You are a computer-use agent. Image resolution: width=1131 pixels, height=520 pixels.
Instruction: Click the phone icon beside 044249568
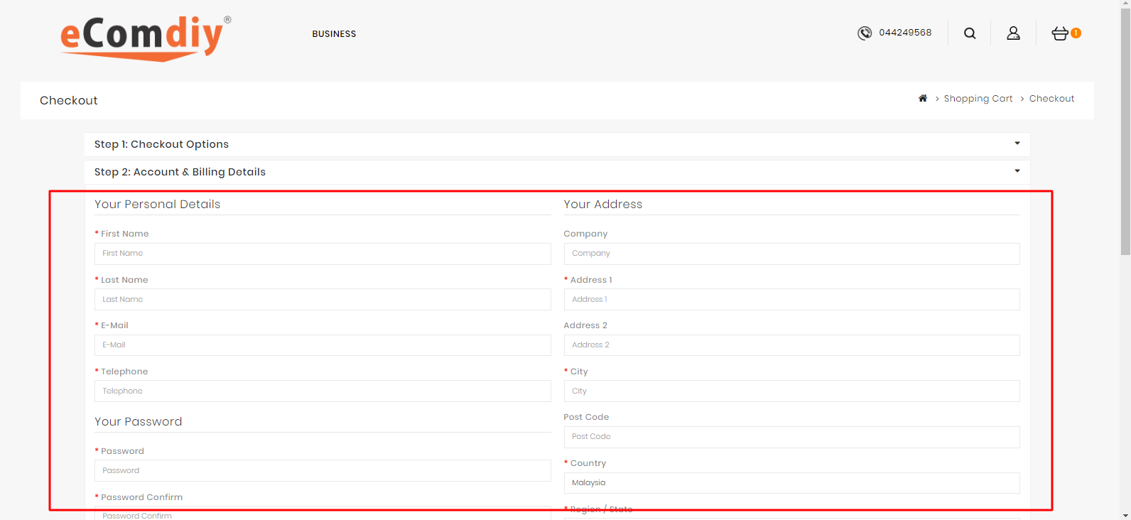865,33
